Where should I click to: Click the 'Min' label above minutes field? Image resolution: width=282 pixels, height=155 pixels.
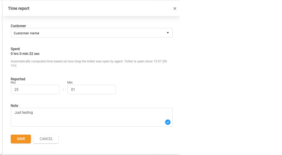coord(70,82)
